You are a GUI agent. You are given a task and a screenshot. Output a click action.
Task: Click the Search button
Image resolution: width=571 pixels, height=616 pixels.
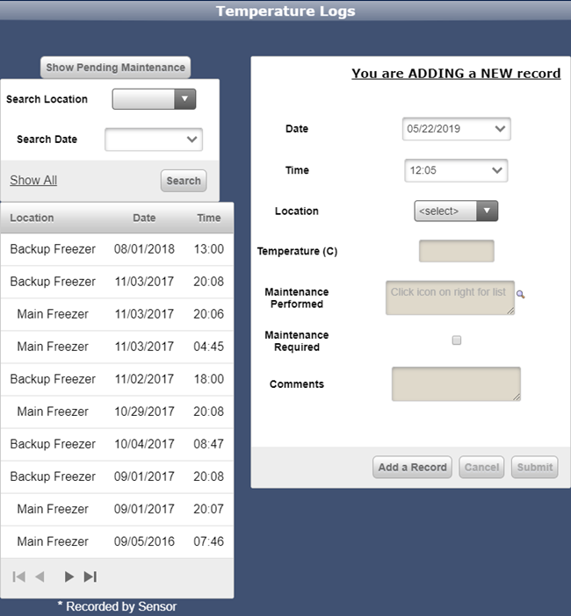pyautogui.click(x=184, y=181)
